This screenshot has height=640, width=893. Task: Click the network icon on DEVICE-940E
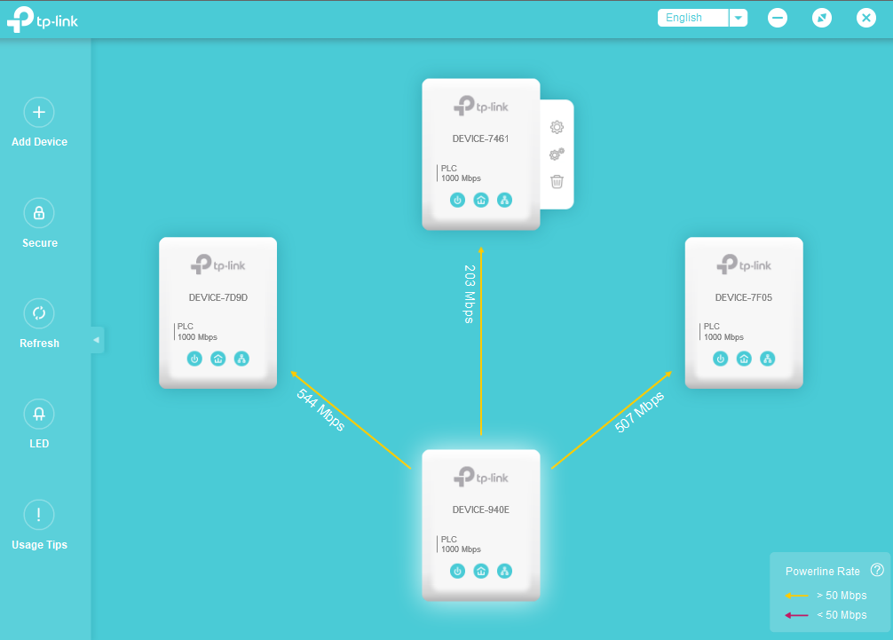coord(504,571)
